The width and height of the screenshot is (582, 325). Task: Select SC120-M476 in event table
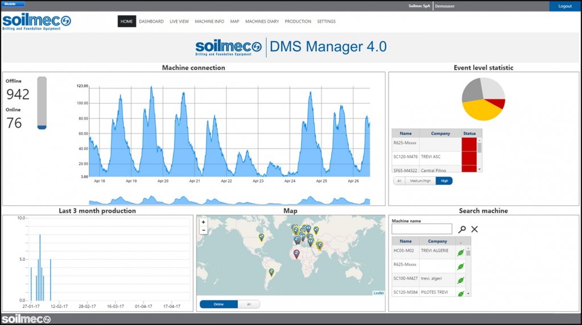coord(405,157)
